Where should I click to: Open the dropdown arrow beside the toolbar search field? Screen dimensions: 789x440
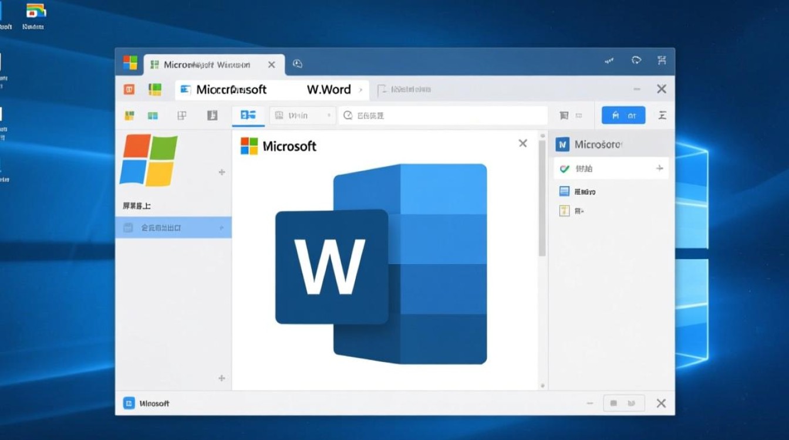329,115
